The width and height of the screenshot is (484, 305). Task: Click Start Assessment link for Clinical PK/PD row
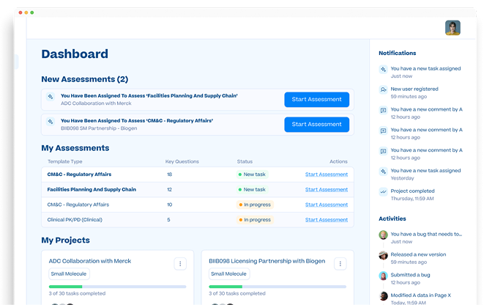click(x=327, y=220)
